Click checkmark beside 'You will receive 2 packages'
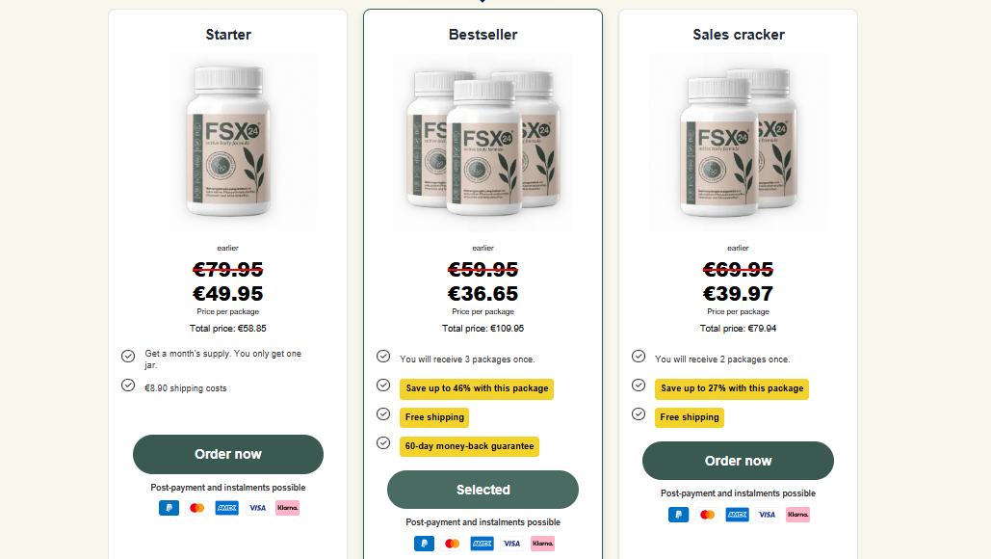The height and width of the screenshot is (559, 991). (x=639, y=357)
